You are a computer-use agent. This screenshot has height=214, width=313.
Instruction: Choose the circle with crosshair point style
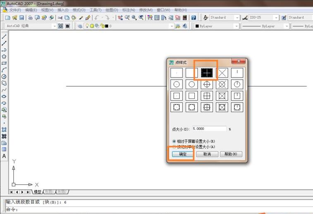[207, 85]
